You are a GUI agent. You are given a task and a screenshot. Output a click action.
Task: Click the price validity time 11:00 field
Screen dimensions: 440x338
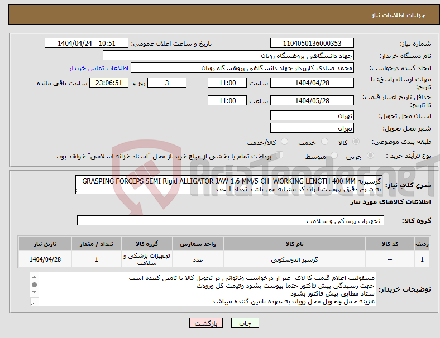[x=227, y=100]
